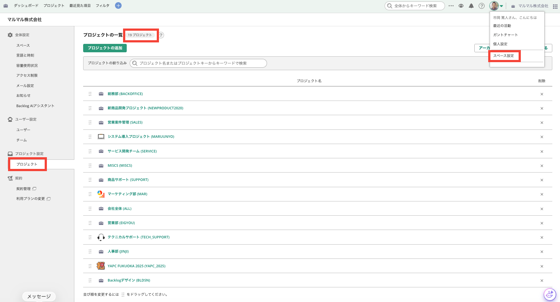Open お知らせ in the sidebar

coord(23,96)
